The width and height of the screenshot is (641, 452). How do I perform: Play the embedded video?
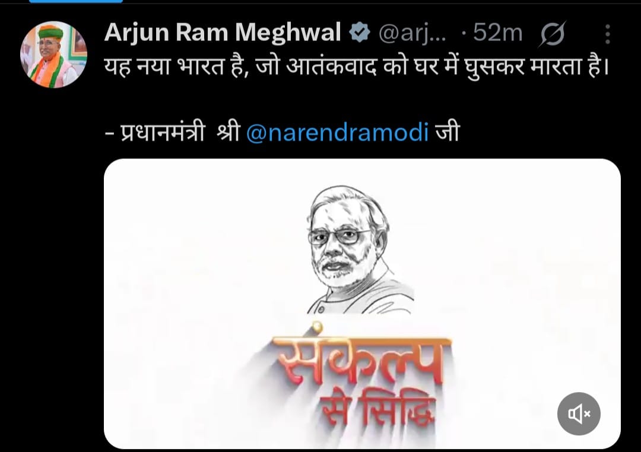tap(362, 304)
